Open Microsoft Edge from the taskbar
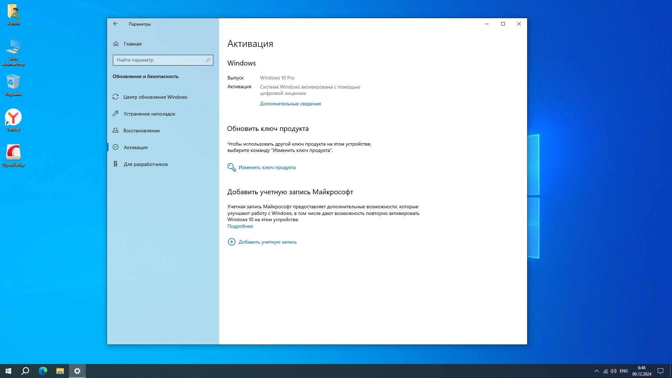 [x=43, y=371]
